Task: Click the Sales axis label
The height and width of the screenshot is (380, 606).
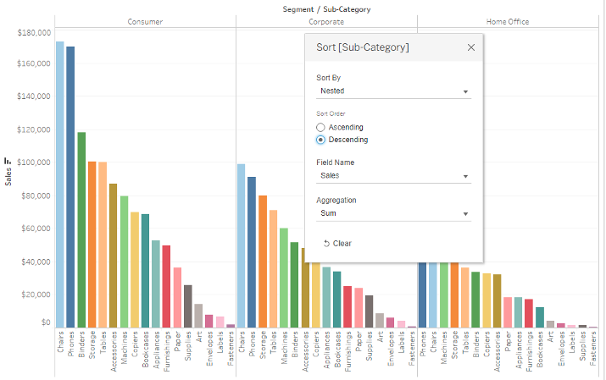Action: tap(8, 177)
